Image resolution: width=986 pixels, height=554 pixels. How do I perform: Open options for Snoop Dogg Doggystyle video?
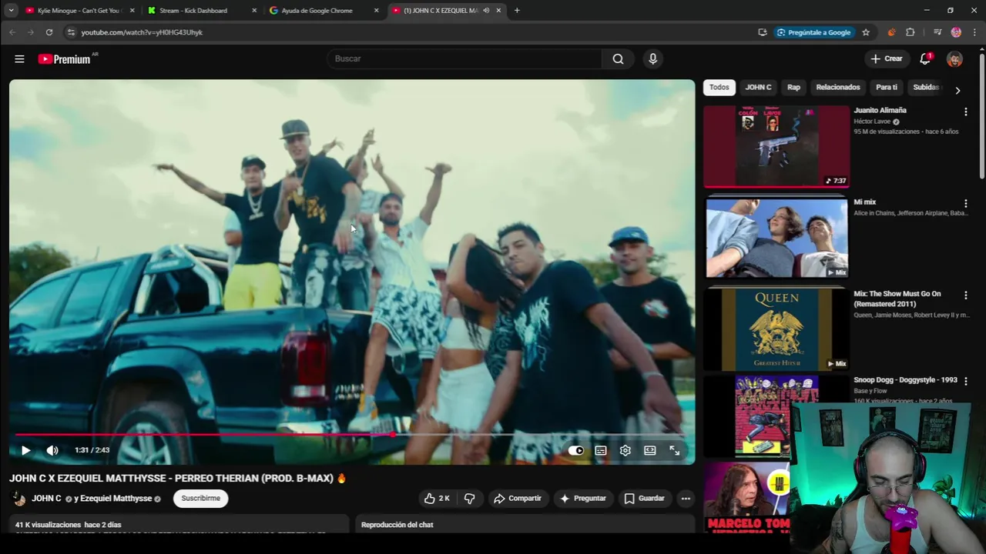[965, 382]
